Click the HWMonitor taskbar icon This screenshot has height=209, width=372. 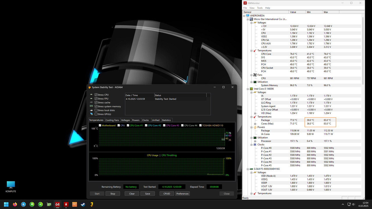(66, 204)
